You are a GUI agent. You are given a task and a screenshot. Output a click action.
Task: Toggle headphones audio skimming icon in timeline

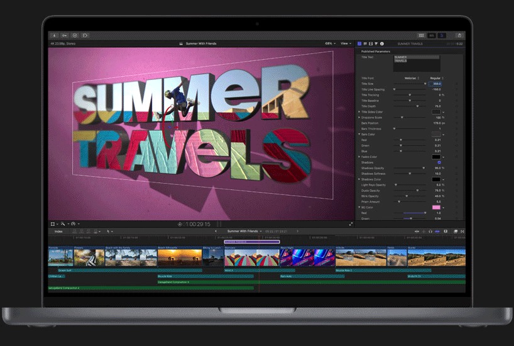pyautogui.click(x=430, y=232)
